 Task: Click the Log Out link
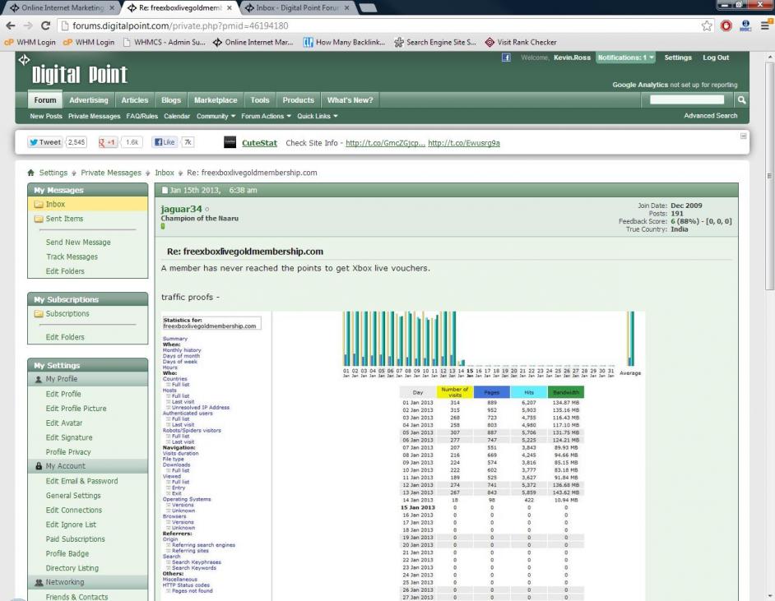(x=716, y=58)
